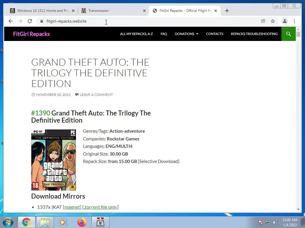The width and height of the screenshot is (305, 228).
Task: Click the page scrollbar thumb
Action: (x=298, y=34)
